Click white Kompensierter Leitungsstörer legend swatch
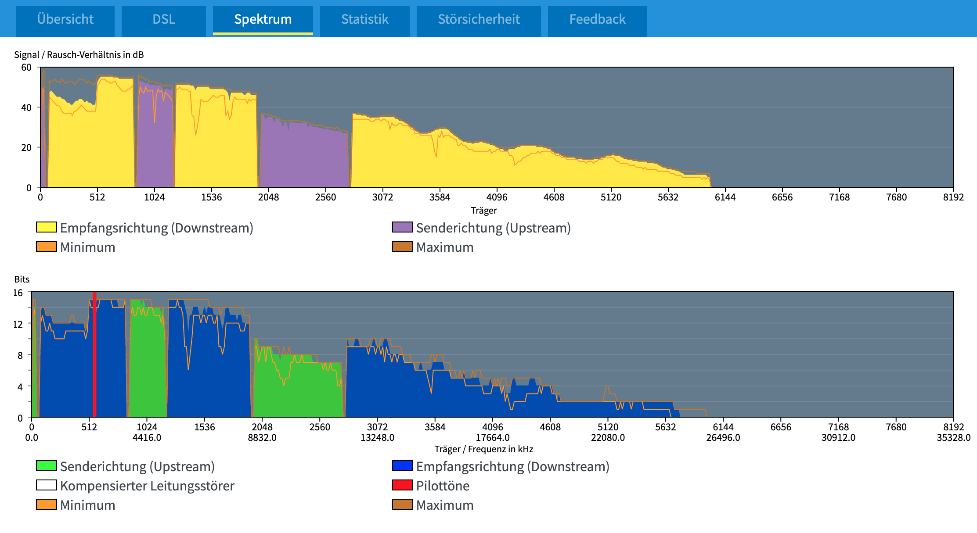Viewport: 977px width, 533px height. (x=47, y=485)
